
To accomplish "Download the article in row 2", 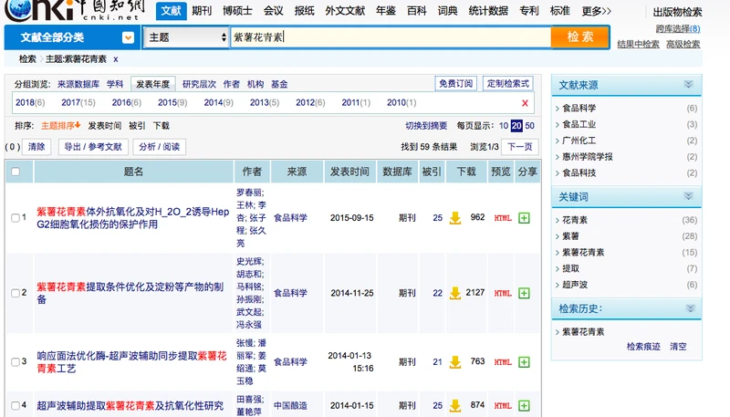I will tap(455, 293).
